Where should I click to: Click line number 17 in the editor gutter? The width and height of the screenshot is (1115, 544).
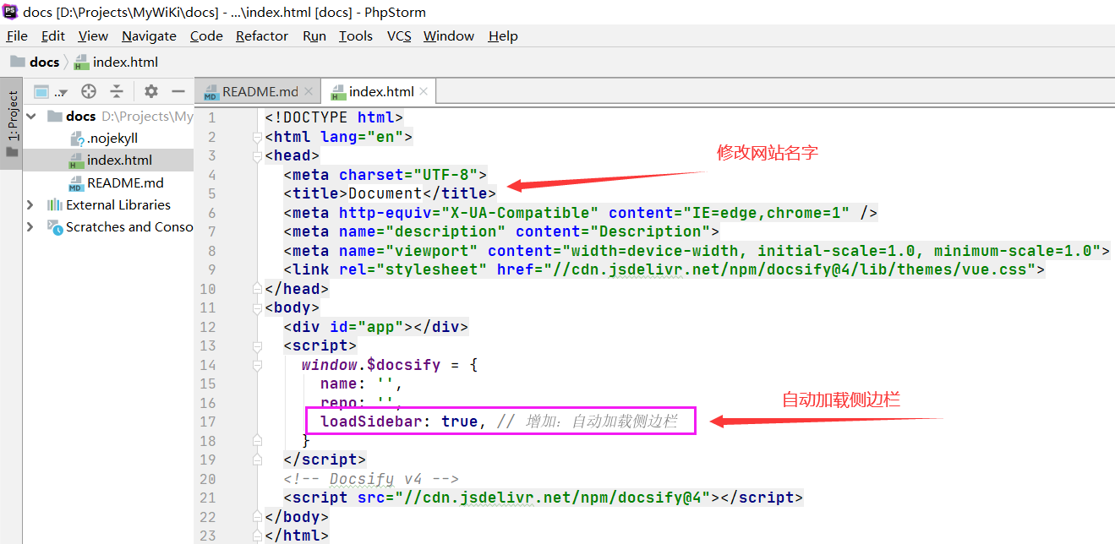click(x=208, y=421)
